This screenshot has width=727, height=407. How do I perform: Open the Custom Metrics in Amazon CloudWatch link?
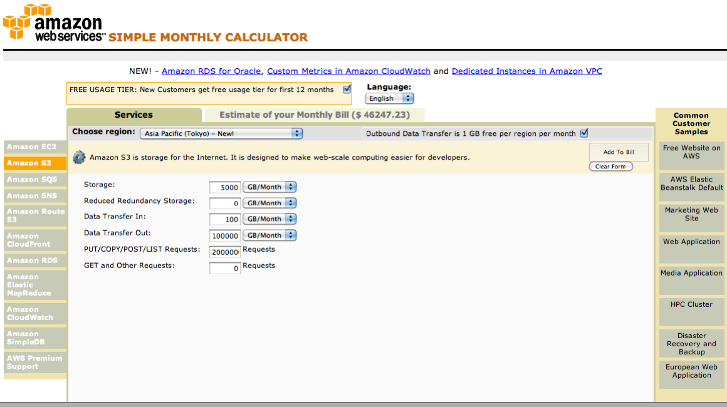348,71
